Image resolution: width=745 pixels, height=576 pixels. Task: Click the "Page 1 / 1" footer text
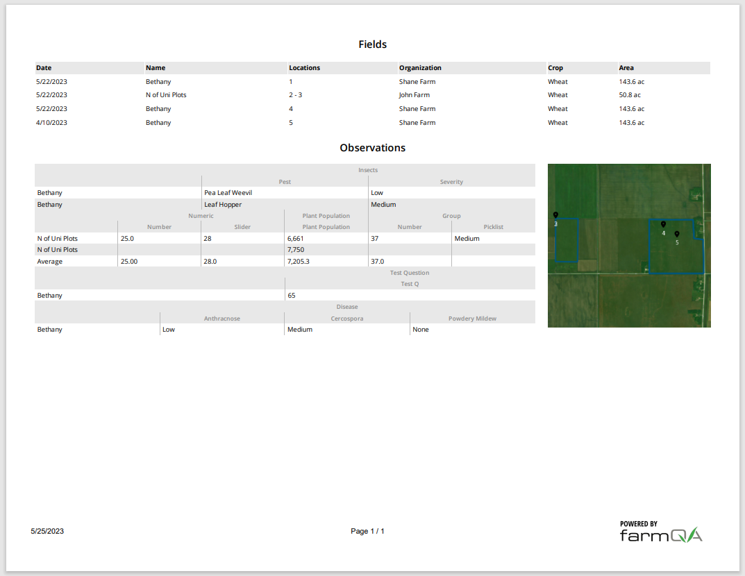pos(367,532)
